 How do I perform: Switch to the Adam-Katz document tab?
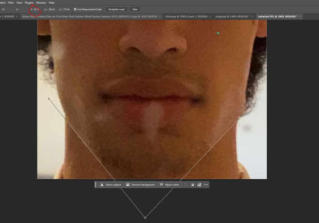click(89, 16)
